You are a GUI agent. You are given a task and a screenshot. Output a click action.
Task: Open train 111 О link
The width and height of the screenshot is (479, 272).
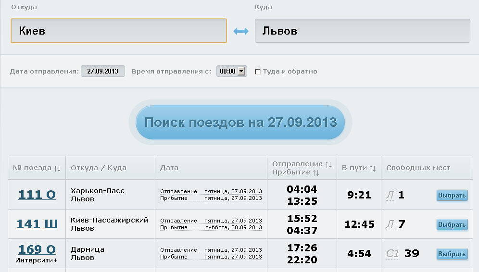tap(37, 195)
